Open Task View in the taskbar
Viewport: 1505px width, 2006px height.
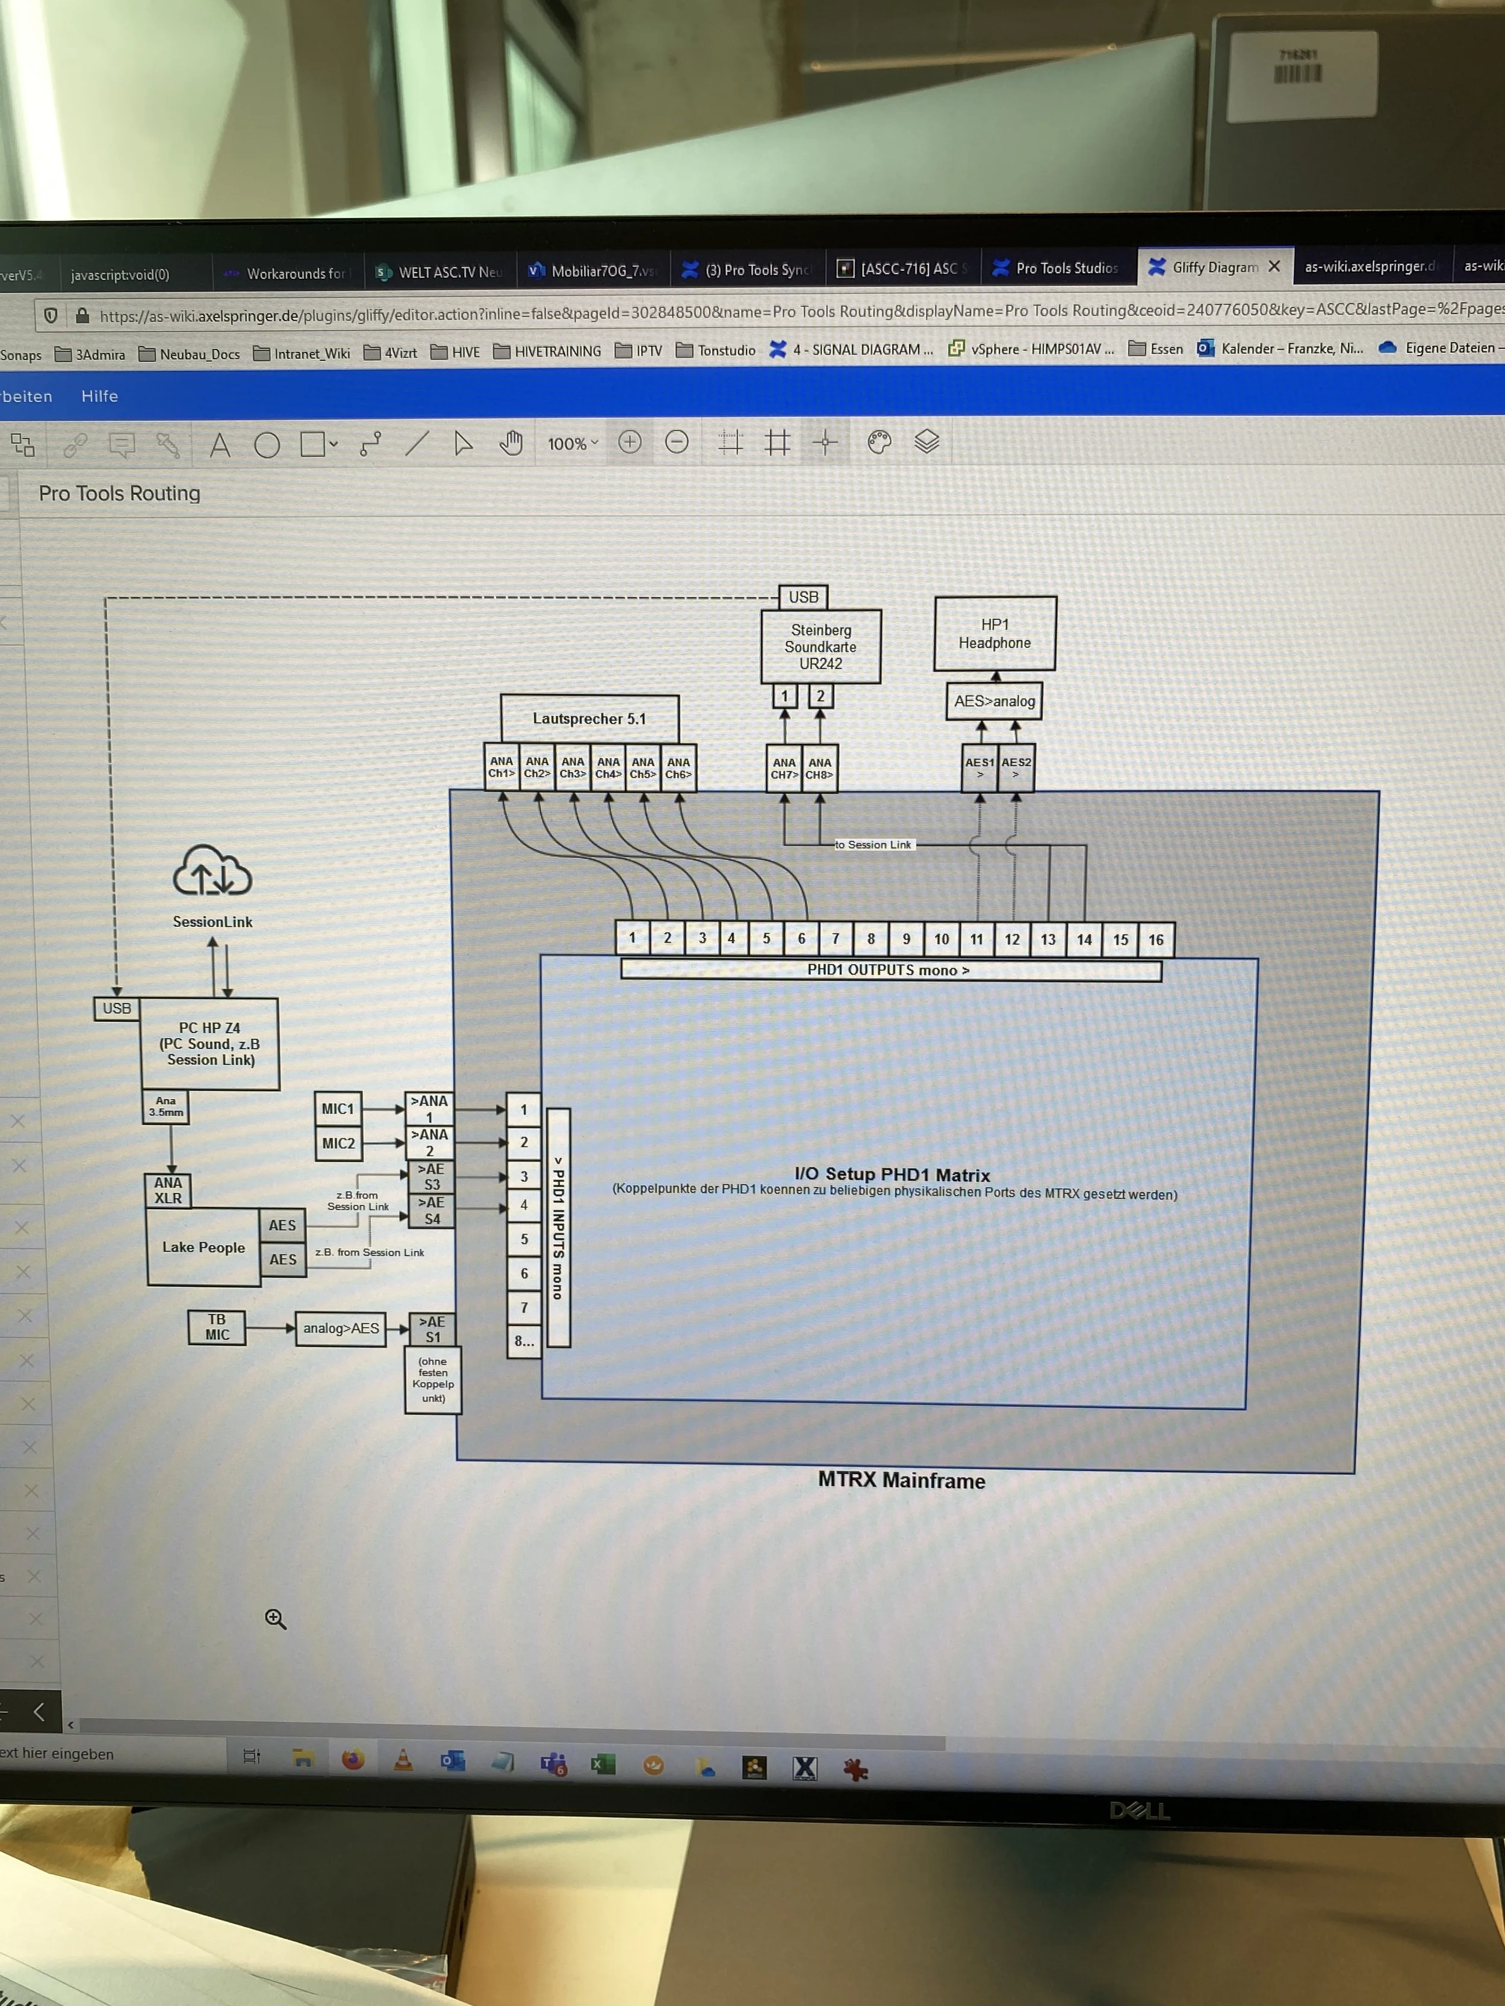click(252, 1757)
